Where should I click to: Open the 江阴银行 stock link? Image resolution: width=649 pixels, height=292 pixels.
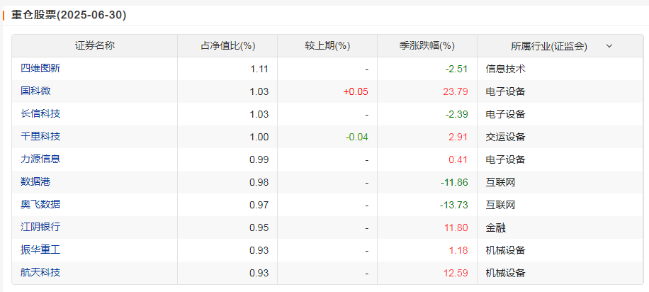tap(40, 228)
